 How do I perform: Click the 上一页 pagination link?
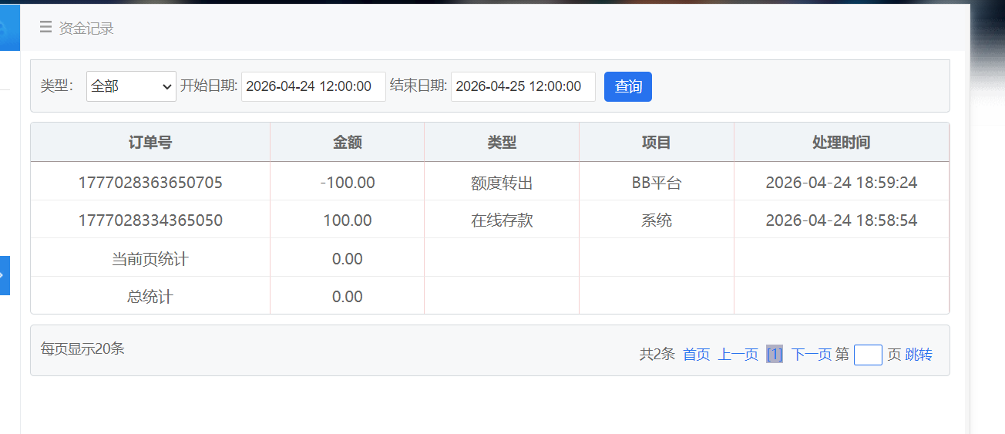tap(738, 355)
